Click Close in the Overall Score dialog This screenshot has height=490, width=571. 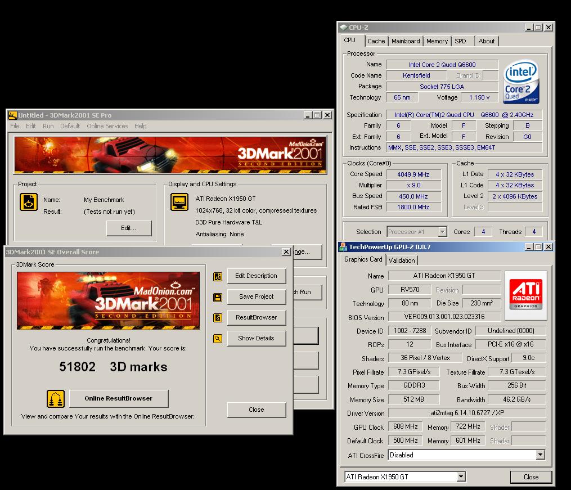point(257,410)
